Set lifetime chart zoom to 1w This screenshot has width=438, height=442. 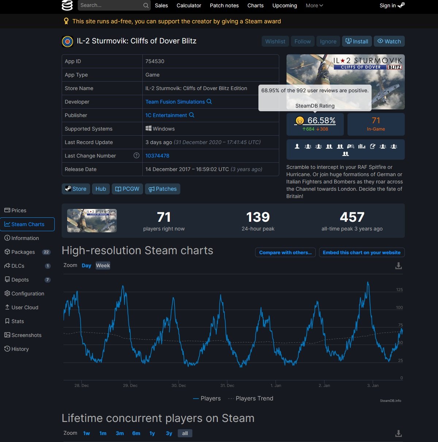pyautogui.click(x=87, y=433)
